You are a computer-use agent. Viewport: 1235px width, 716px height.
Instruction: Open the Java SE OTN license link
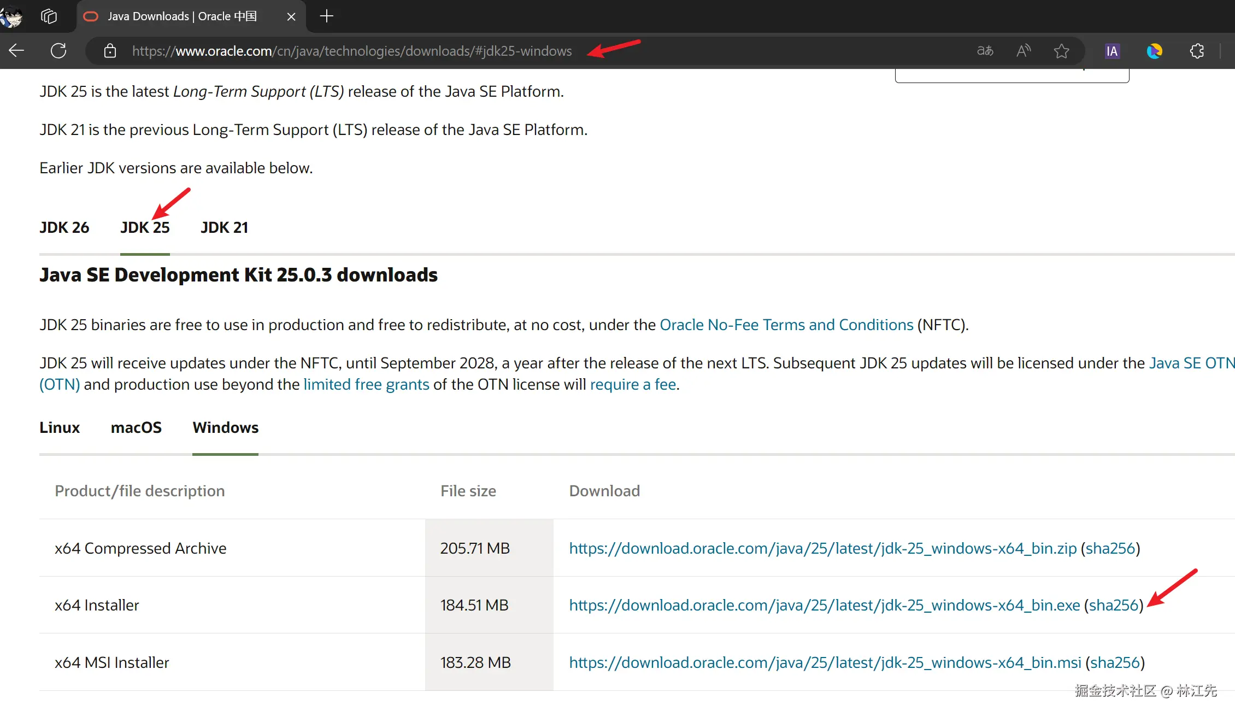[x=1192, y=363]
